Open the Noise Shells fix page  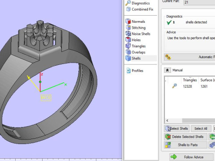tap(138, 34)
